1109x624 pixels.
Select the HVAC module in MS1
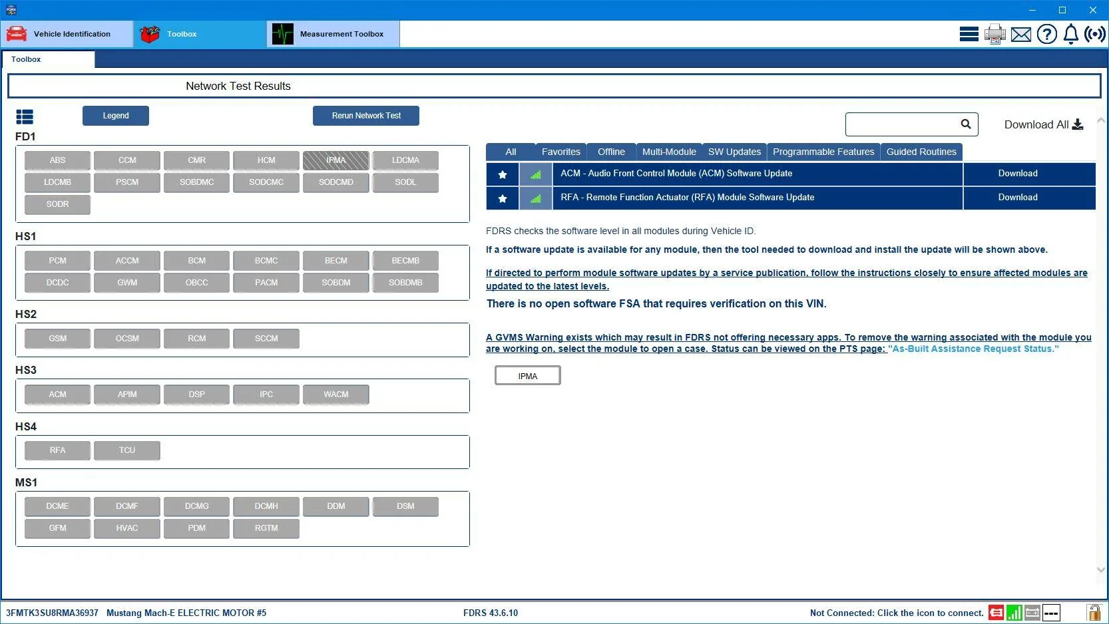click(x=127, y=528)
